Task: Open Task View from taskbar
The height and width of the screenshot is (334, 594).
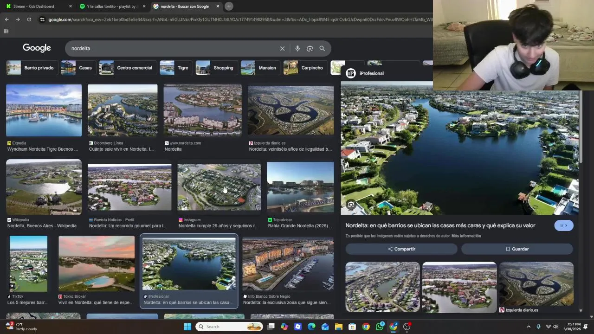Action: click(x=271, y=327)
